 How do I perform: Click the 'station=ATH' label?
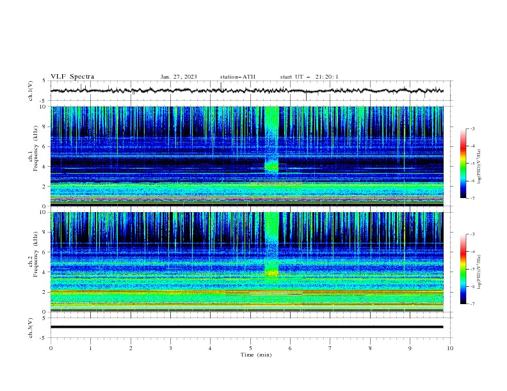click(237, 77)
